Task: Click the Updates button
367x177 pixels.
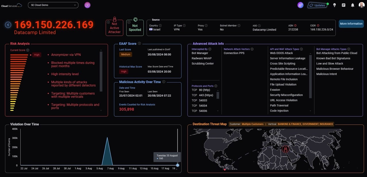Action: 317,5
